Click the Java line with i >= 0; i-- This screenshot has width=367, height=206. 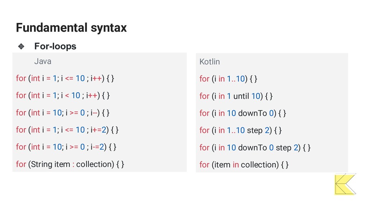click(63, 113)
